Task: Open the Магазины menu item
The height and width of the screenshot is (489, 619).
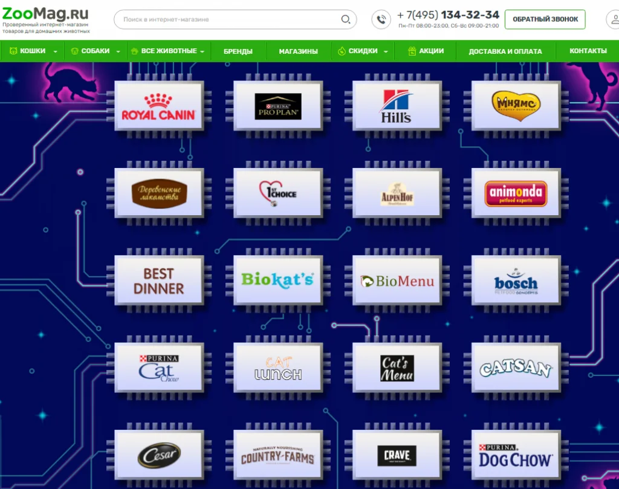Action: click(x=298, y=51)
